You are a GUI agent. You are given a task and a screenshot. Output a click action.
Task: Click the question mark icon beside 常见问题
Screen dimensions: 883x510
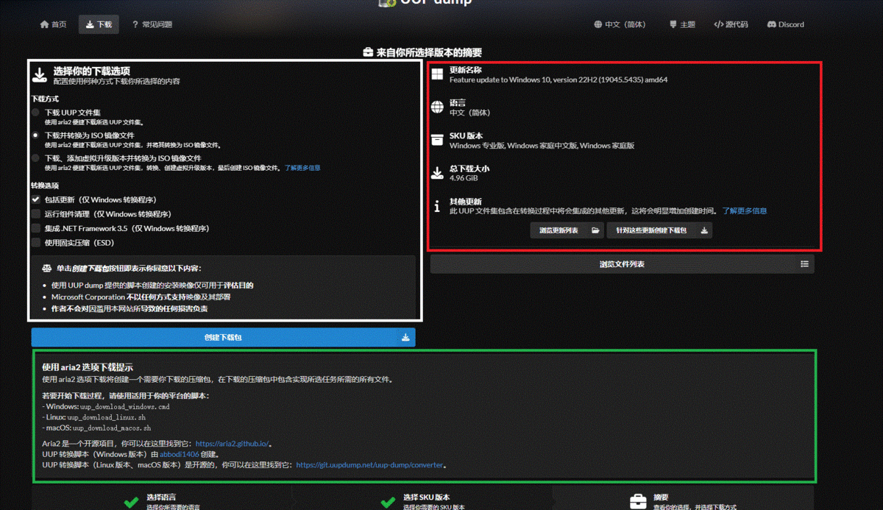click(x=135, y=24)
